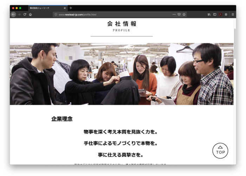Viewport: 246px width, 176px height.
Task: Open the hamburger application menu
Action: point(232,14)
